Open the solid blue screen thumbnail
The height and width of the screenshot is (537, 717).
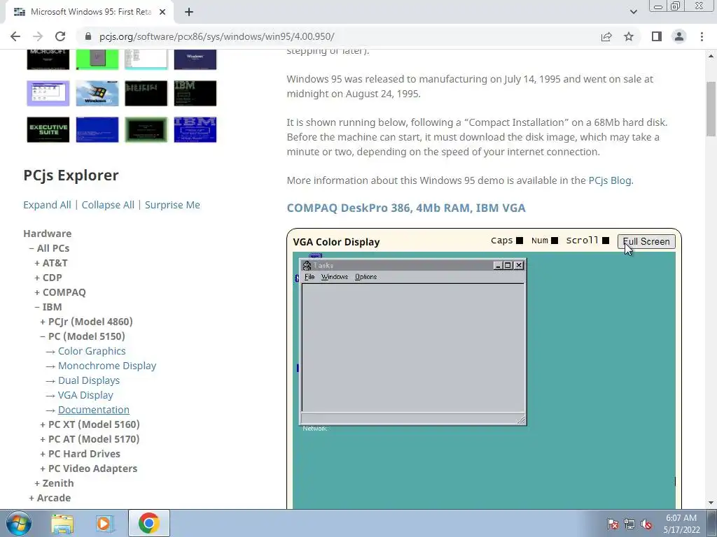coord(97,129)
